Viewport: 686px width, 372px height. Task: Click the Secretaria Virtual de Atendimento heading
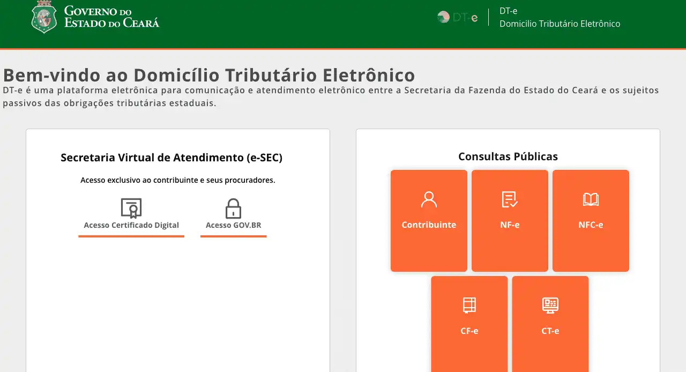171,158
